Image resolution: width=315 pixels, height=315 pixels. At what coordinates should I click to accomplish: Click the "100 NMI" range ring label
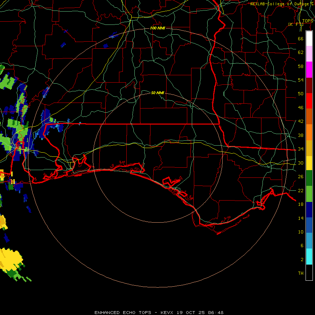click(x=157, y=28)
